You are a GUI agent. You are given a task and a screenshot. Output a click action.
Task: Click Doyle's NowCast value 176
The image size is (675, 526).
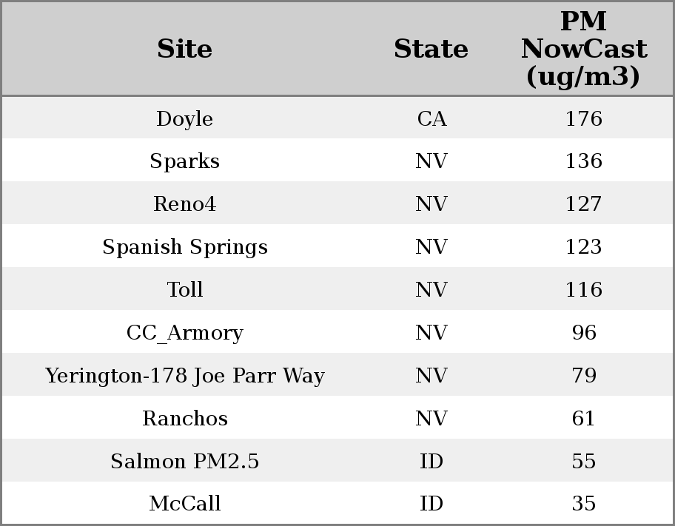click(583, 119)
